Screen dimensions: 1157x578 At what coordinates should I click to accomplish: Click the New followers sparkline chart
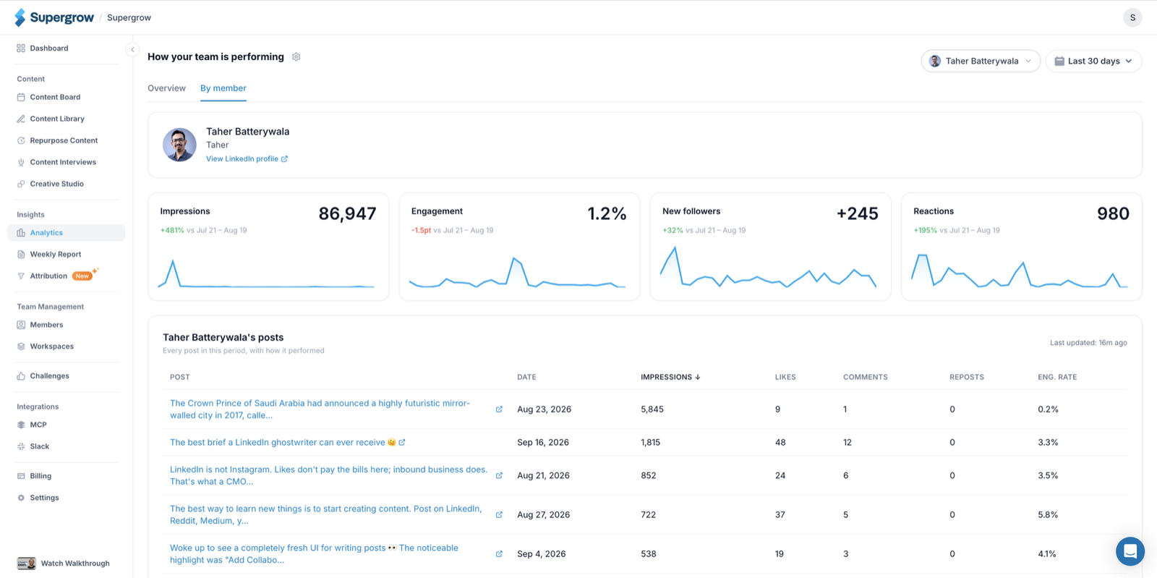point(768,268)
